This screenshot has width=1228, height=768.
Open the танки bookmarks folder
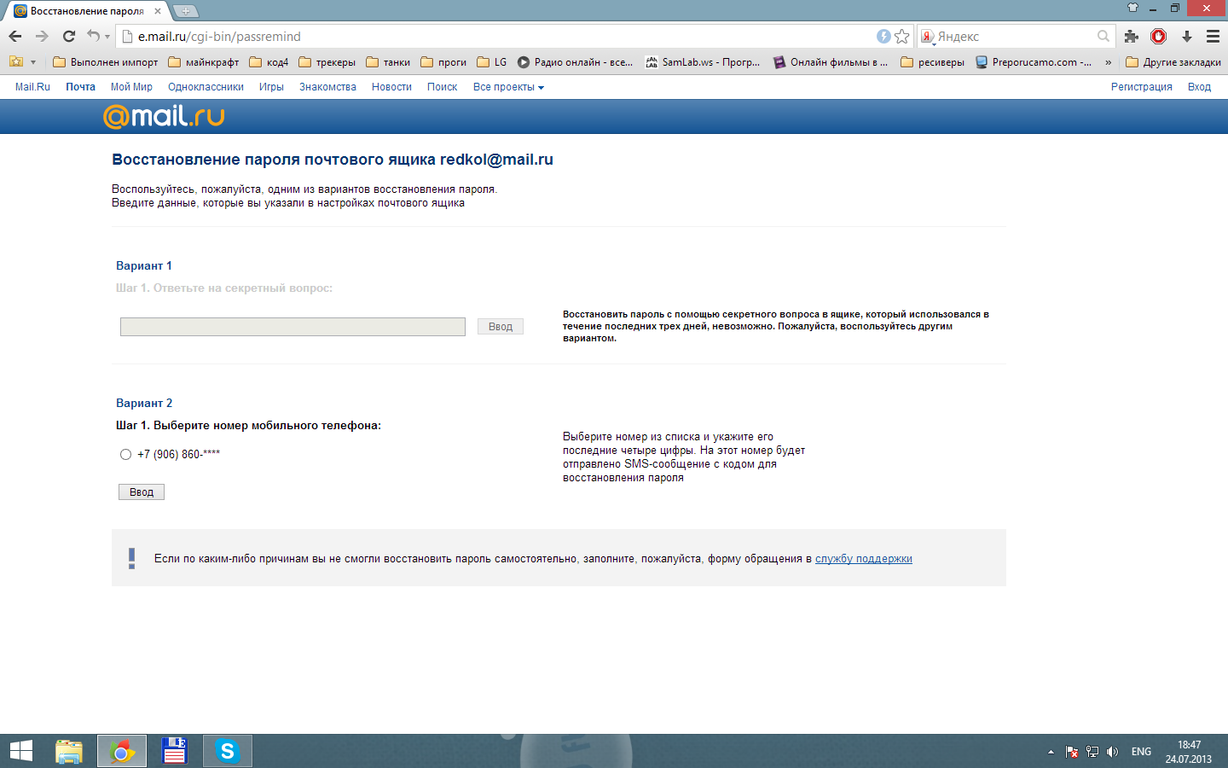[x=387, y=62]
